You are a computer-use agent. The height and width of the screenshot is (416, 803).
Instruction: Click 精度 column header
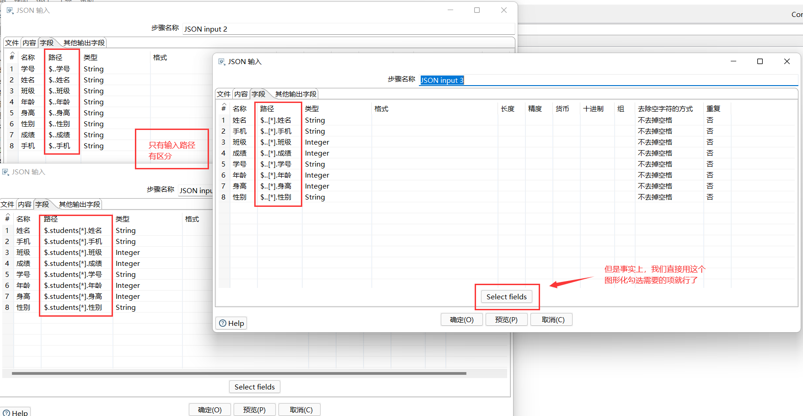[538, 108]
